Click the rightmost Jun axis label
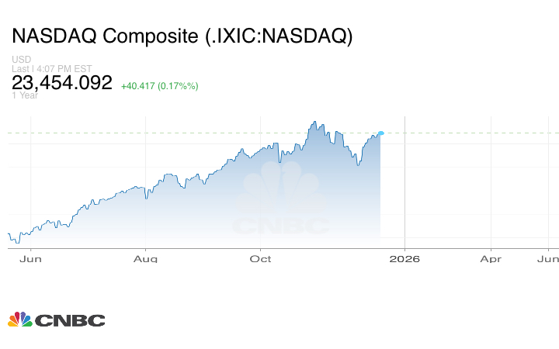 click(547, 259)
